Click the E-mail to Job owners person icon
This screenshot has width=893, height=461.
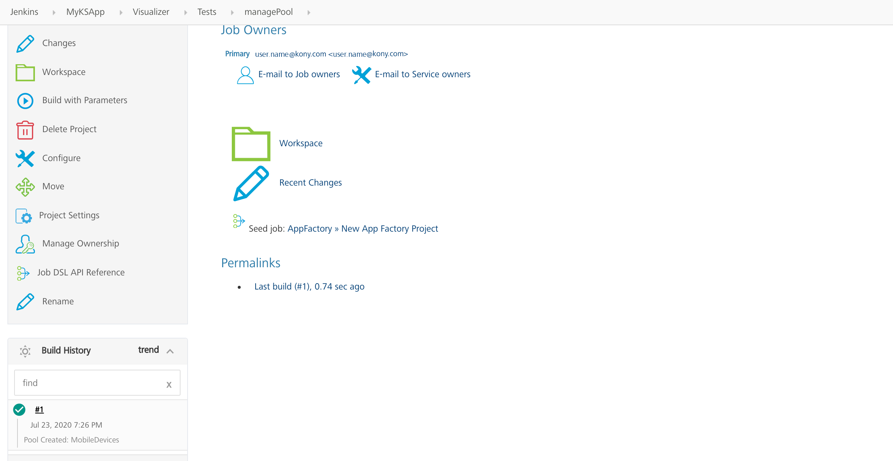tap(245, 75)
